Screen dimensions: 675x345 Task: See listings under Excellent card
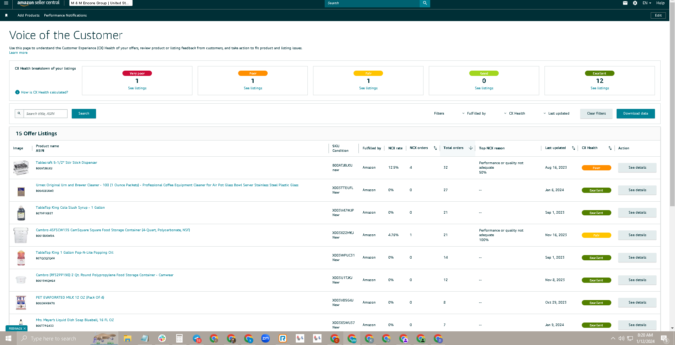[600, 88]
